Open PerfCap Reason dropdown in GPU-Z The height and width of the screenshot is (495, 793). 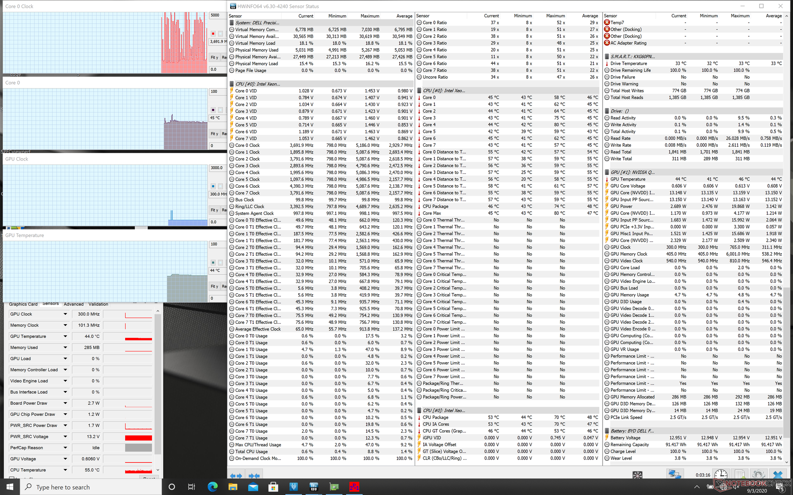tap(65, 448)
